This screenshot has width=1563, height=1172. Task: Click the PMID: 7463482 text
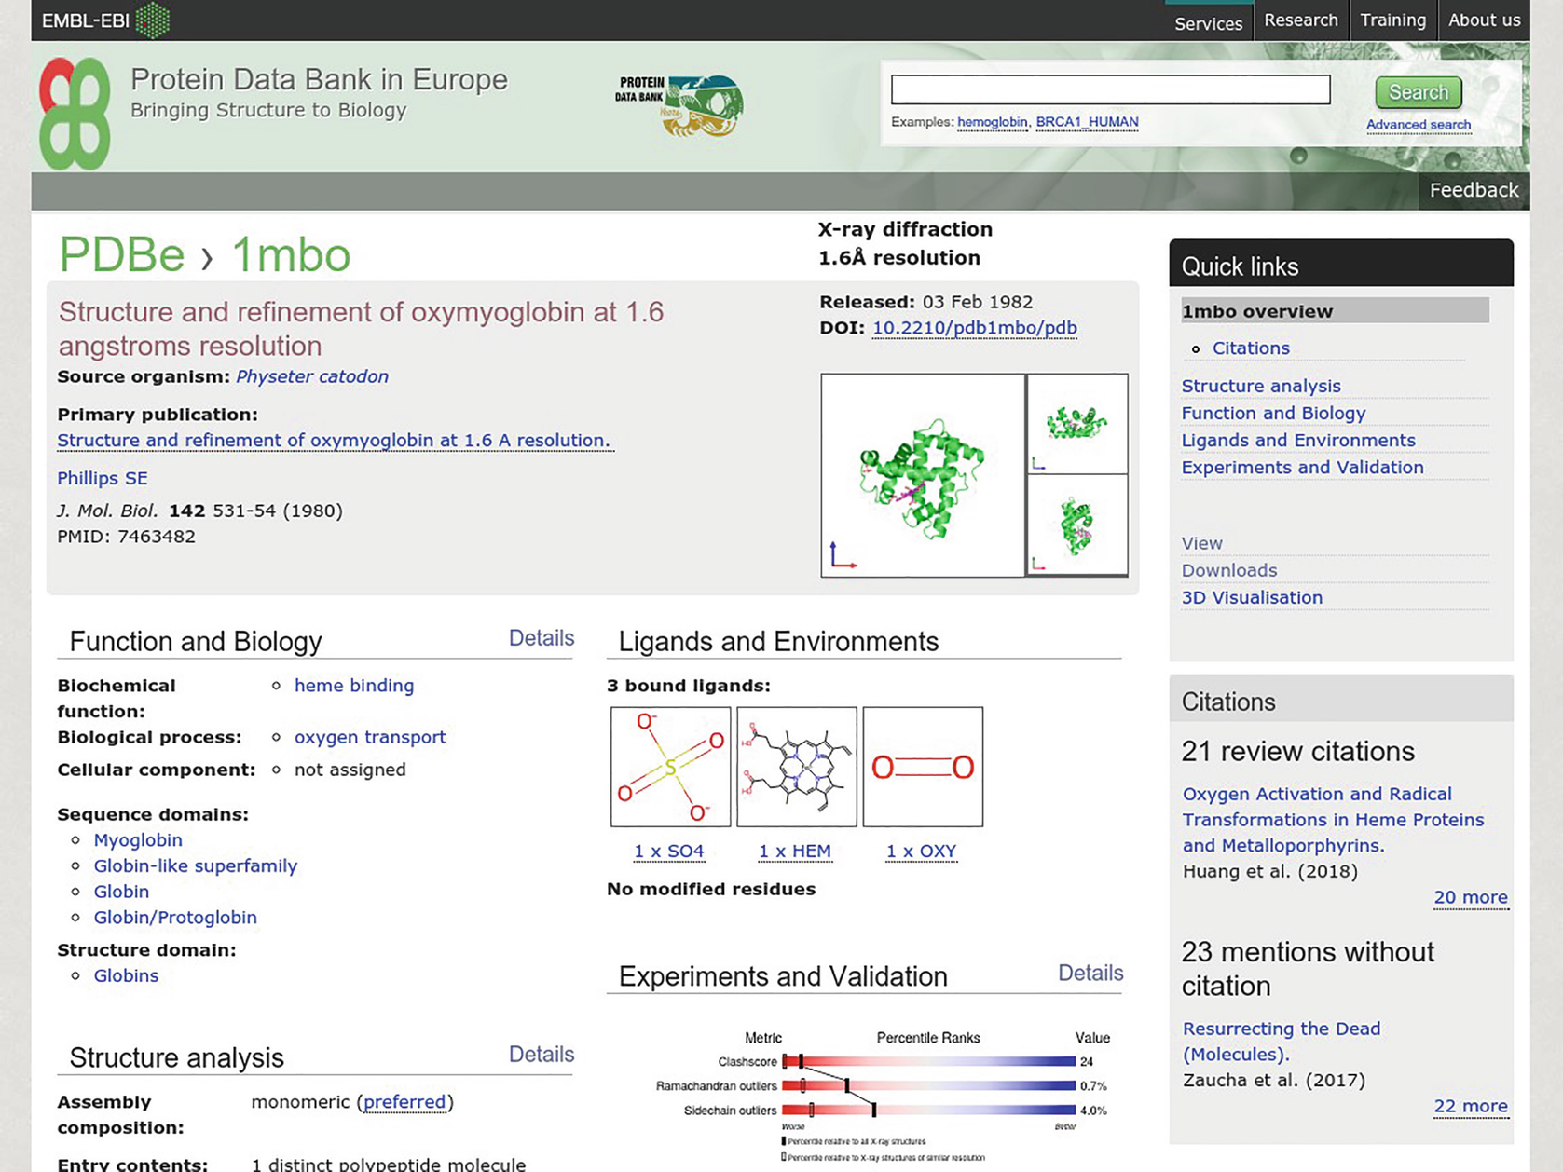[126, 537]
